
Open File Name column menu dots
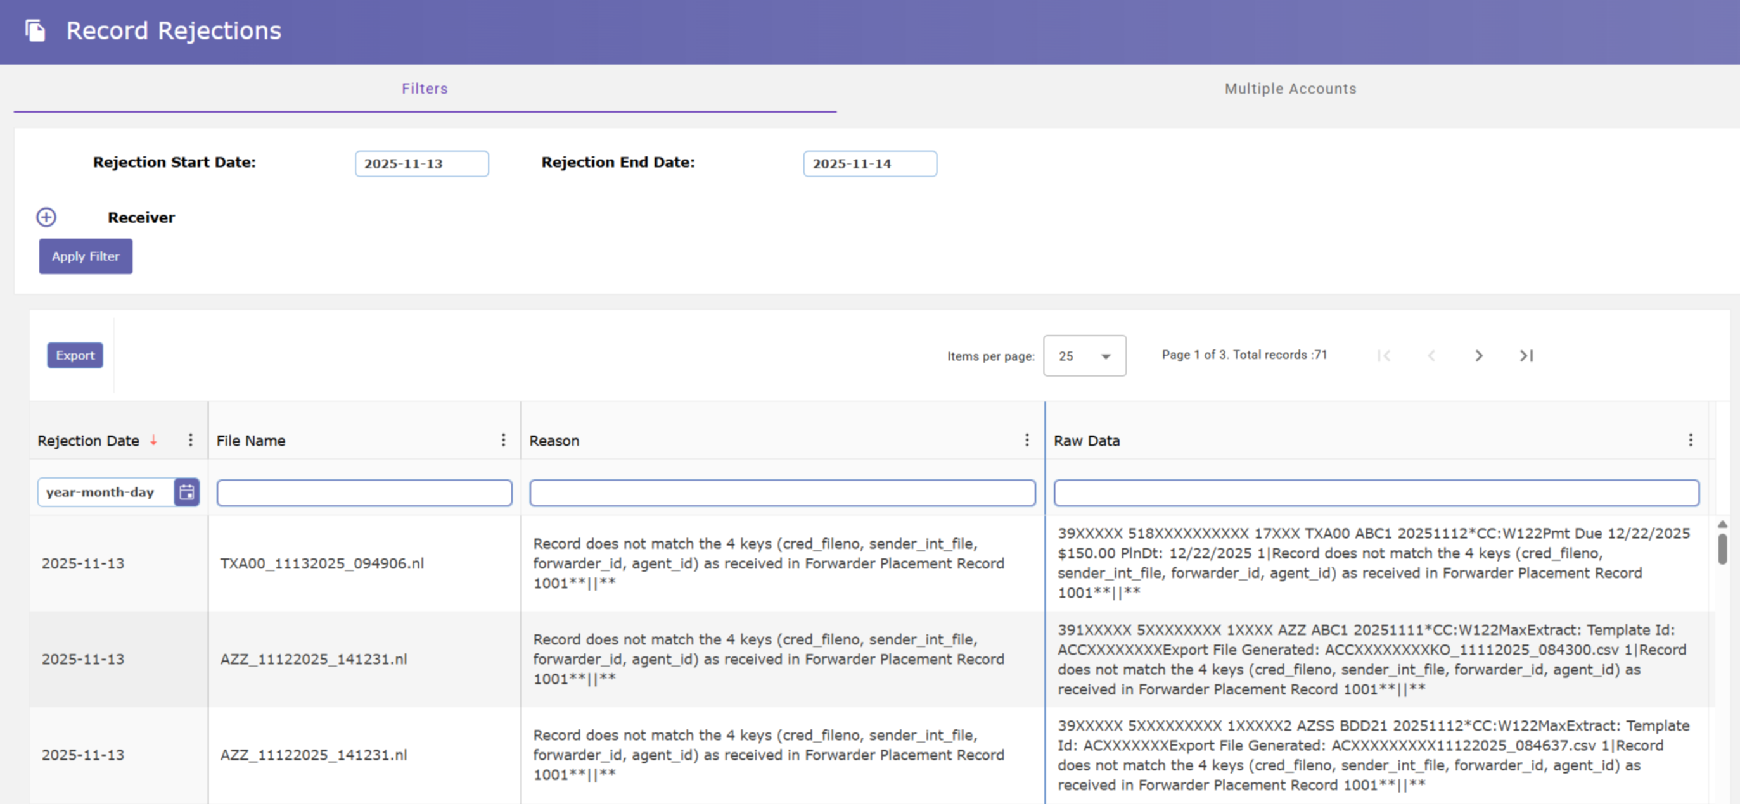[x=503, y=440]
